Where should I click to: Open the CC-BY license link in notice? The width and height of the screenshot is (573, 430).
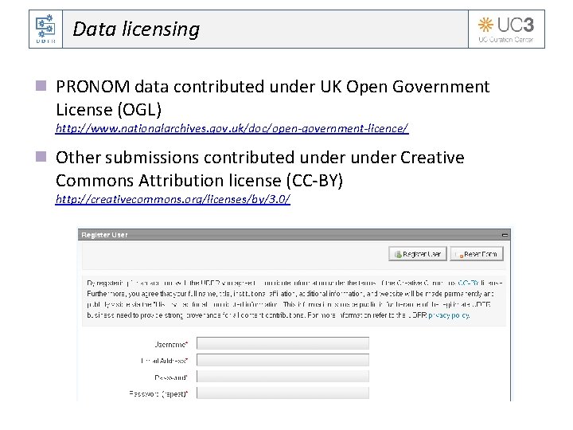(468, 283)
